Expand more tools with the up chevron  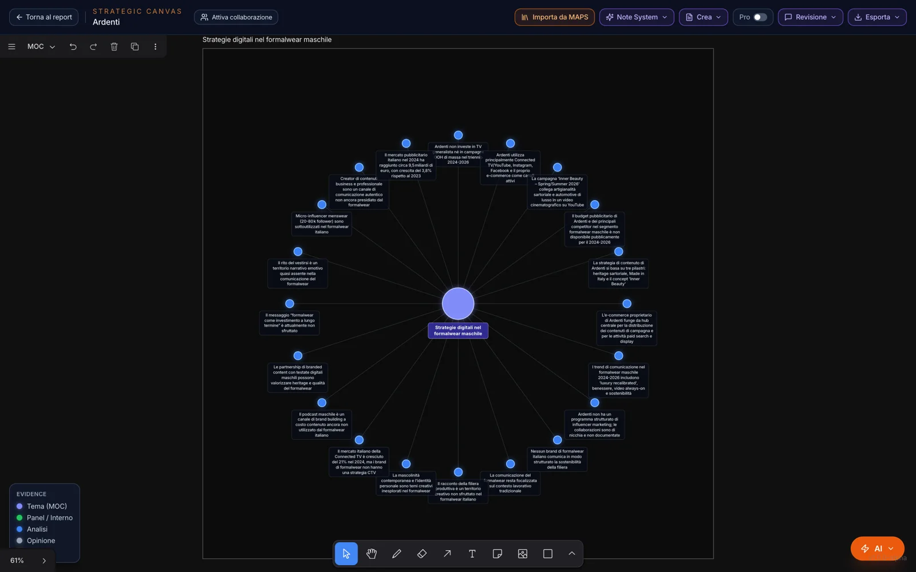click(572, 554)
